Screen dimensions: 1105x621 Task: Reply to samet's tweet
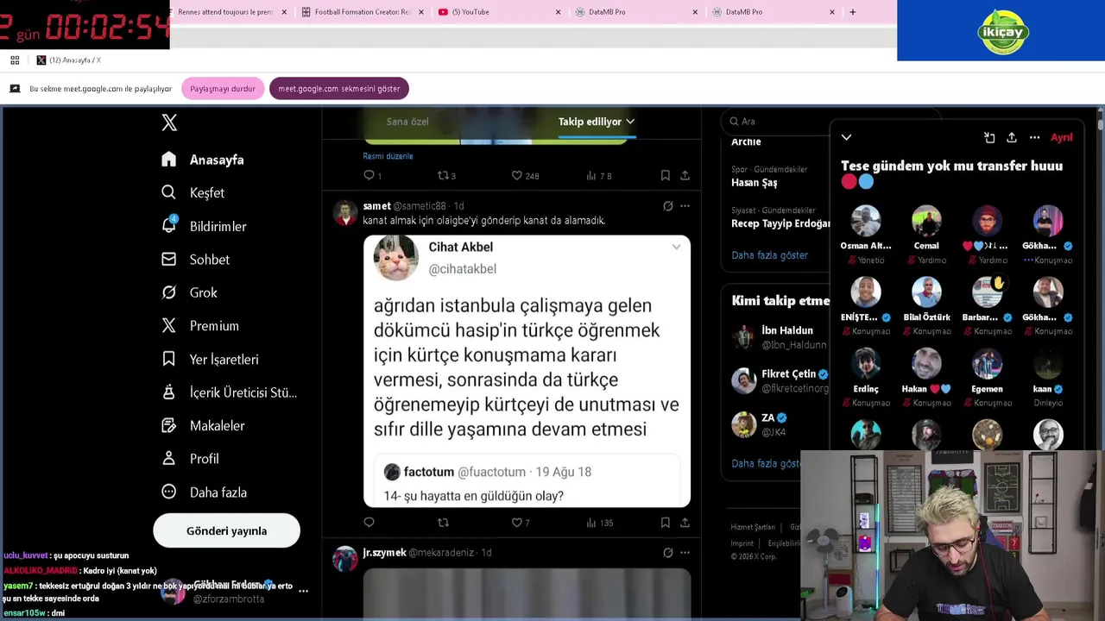coord(369,523)
